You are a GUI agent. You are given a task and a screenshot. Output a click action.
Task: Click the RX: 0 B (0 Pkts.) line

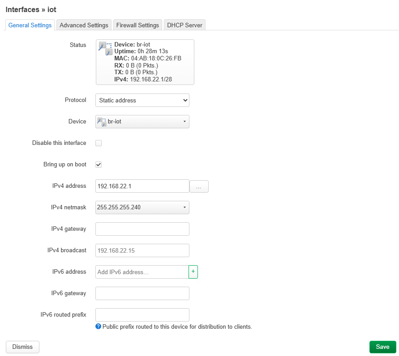coord(136,65)
